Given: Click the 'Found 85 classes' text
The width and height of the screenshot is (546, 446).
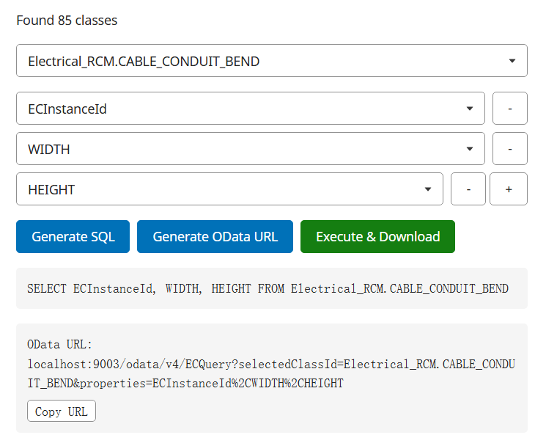Looking at the screenshot, I should coord(67,21).
